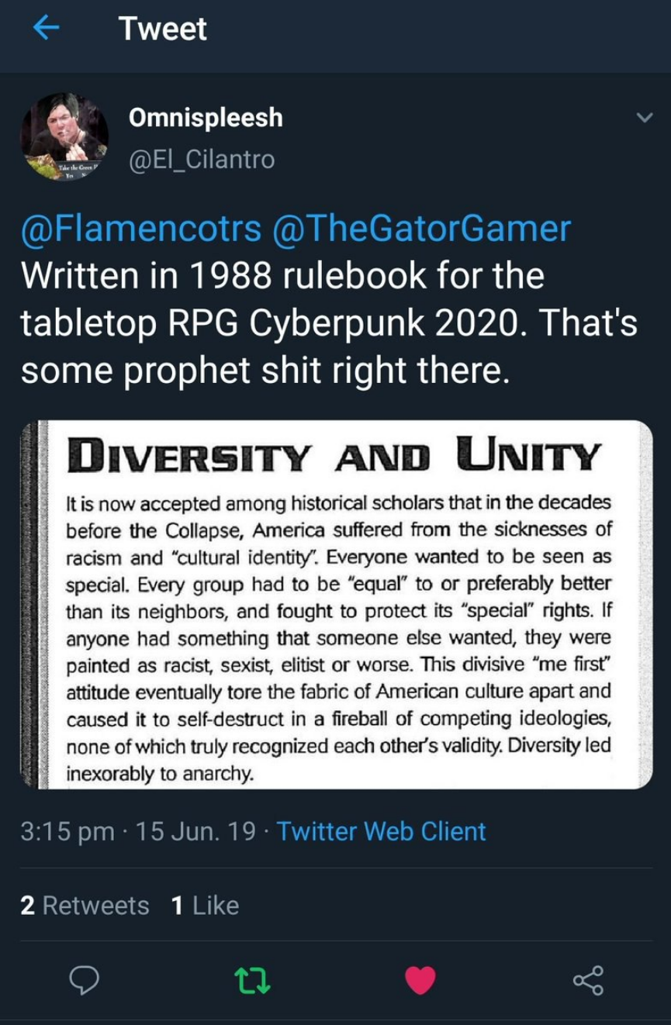Open the @TheGatorGamer mention
Image resolution: width=671 pixels, height=1025 pixels.
click(422, 229)
